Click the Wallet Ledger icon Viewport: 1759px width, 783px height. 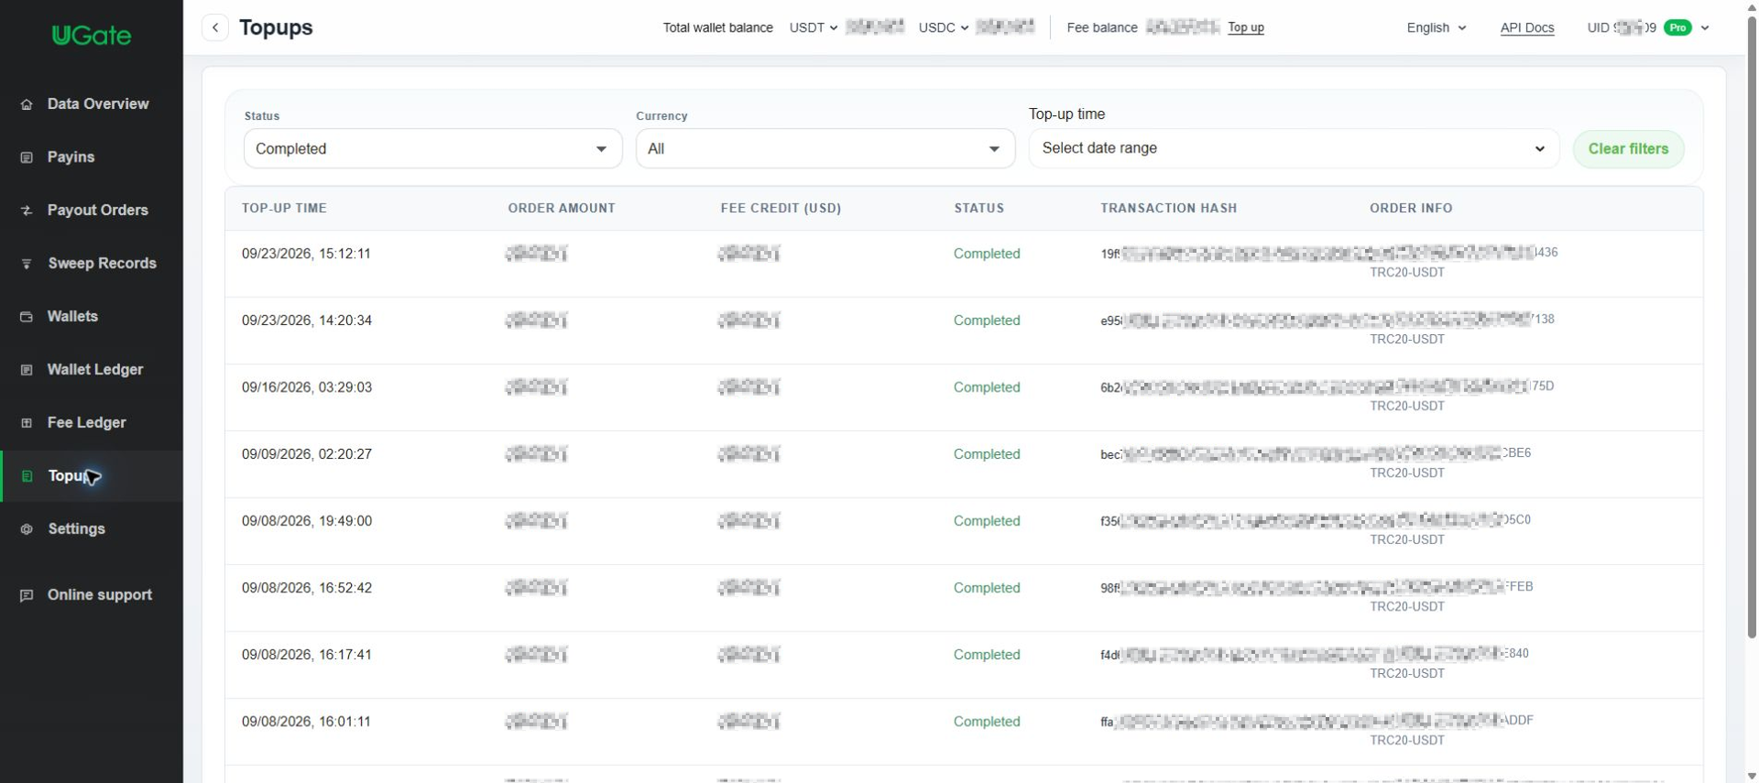coord(27,370)
